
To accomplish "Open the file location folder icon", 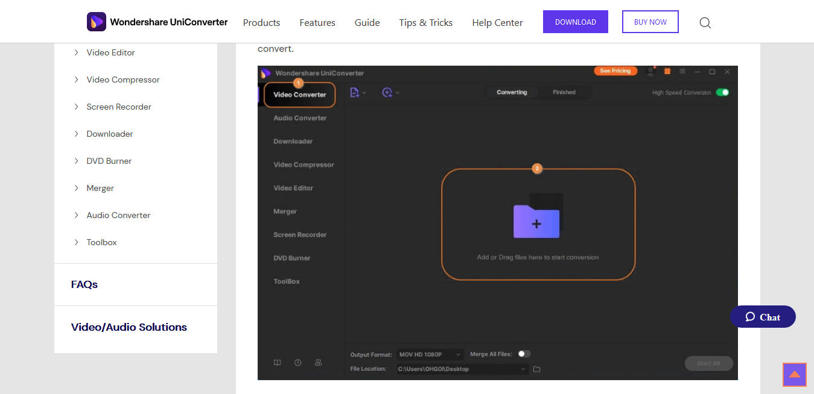I will (x=537, y=369).
